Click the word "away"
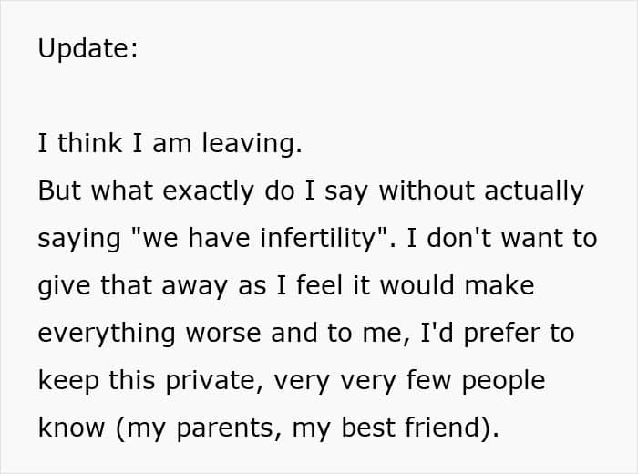This screenshot has width=638, height=474. pyautogui.click(x=199, y=286)
